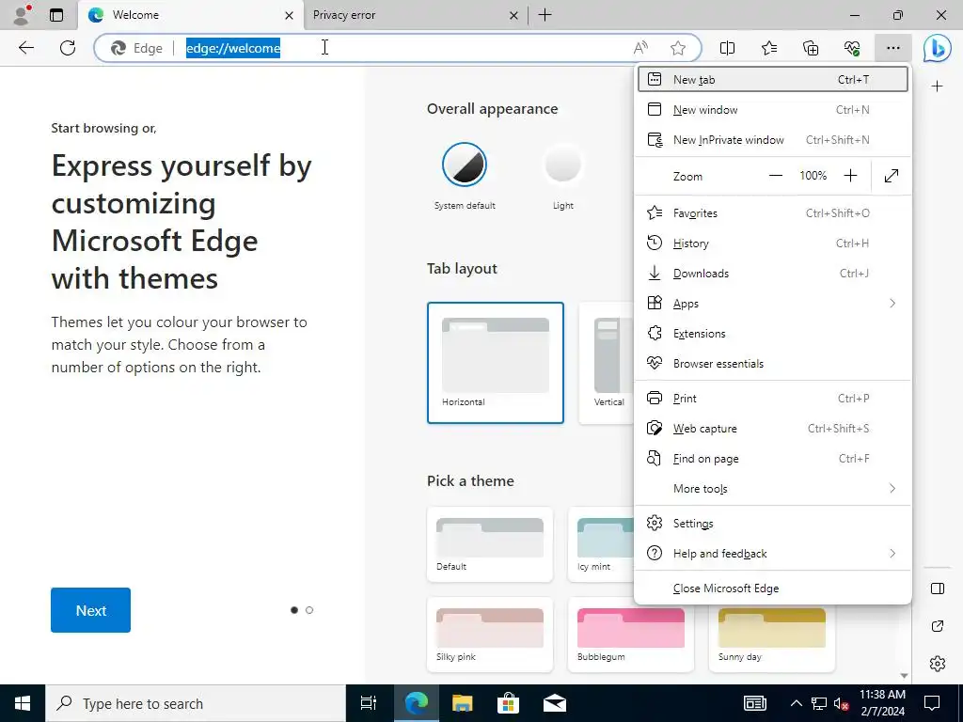Viewport: 963px width, 722px height.
Task: Add page to favorites star icon
Action: point(678,48)
